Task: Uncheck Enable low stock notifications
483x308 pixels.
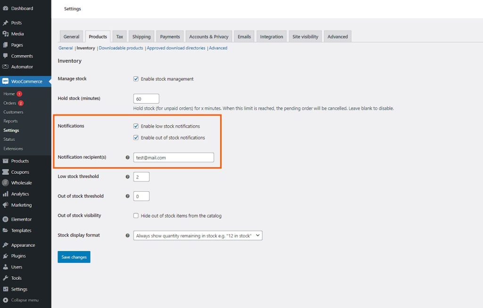Action: click(136, 126)
